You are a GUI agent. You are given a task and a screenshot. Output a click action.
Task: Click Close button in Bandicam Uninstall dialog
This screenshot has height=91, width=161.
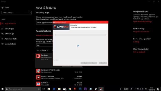[93, 63]
